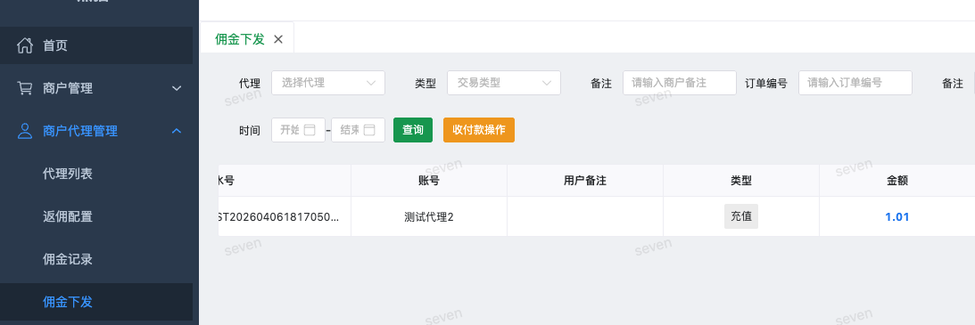Click the start time date input
Image resolution: width=975 pixels, height=325 pixels.
[299, 130]
